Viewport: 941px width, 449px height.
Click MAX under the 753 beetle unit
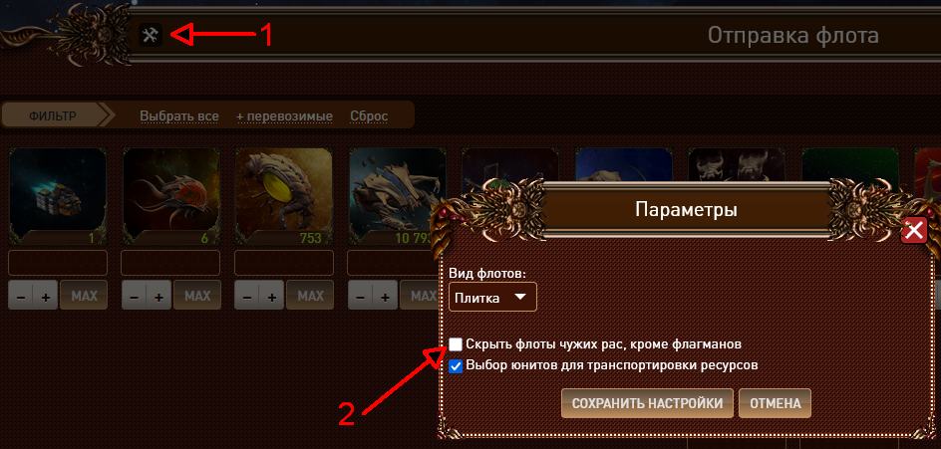pos(310,295)
